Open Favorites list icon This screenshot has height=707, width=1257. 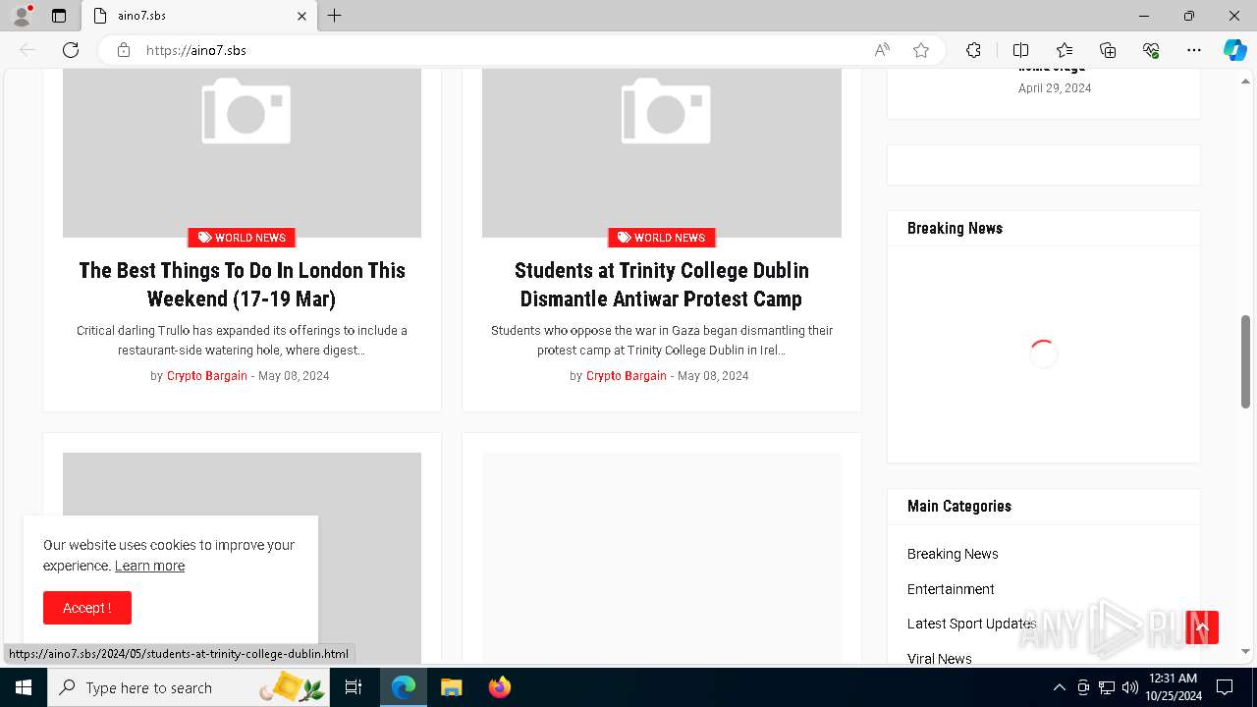pos(1065,50)
